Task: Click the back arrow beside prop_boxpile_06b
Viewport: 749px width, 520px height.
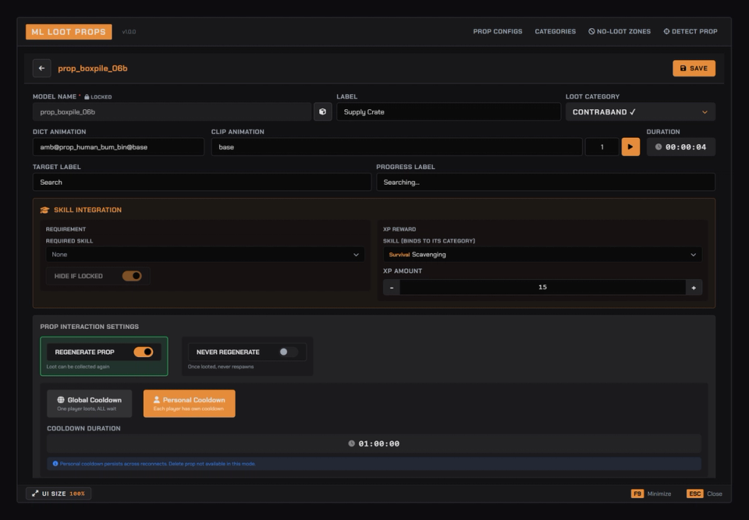Action: [41, 69]
